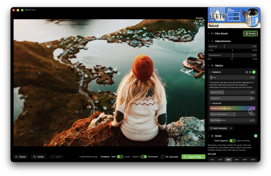
Task: Toggle the Grain module green checkmark
Action: pyautogui.click(x=256, y=136)
